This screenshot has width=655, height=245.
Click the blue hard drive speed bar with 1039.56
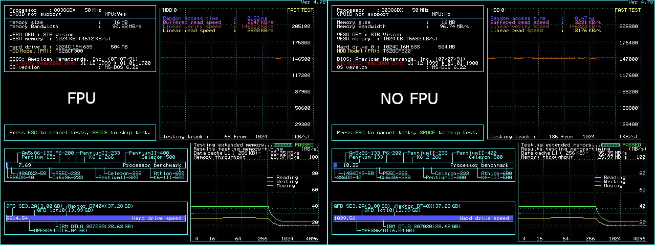coord(423,218)
